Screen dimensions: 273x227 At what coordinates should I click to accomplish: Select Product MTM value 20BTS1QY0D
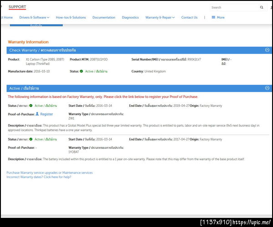[x=99, y=59]
